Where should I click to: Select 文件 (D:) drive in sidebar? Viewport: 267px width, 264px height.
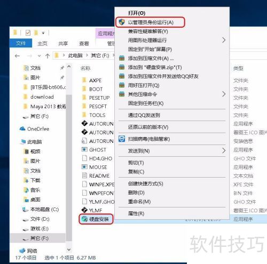coord(40,219)
